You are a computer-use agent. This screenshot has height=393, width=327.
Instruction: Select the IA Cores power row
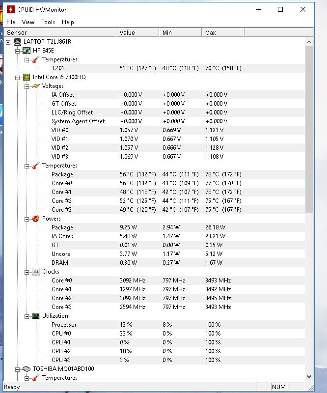(178, 236)
